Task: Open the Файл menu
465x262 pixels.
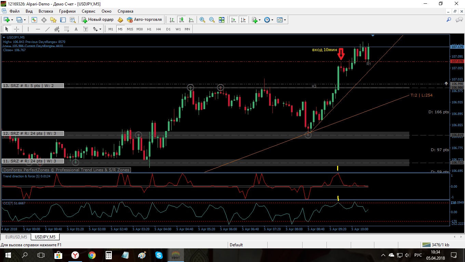Action: point(14,11)
